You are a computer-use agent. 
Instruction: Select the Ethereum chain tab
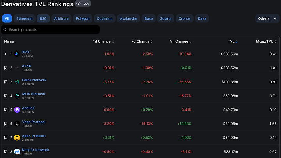coord(24,18)
